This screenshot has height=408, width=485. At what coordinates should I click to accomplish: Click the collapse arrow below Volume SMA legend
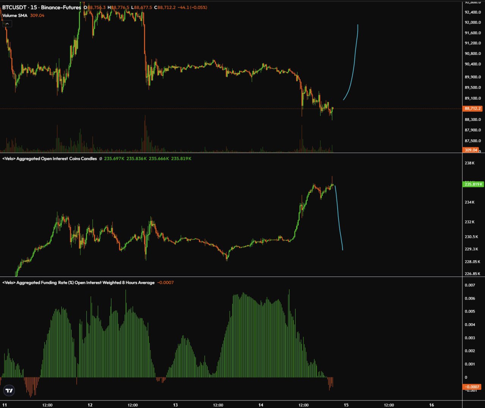[x=7, y=23]
